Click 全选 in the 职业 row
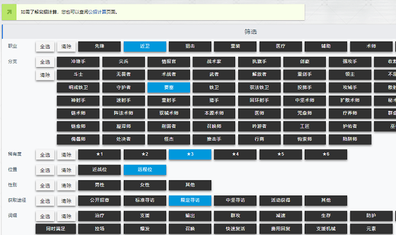Image resolution: width=396 pixels, height=235 pixels. [x=45, y=47]
